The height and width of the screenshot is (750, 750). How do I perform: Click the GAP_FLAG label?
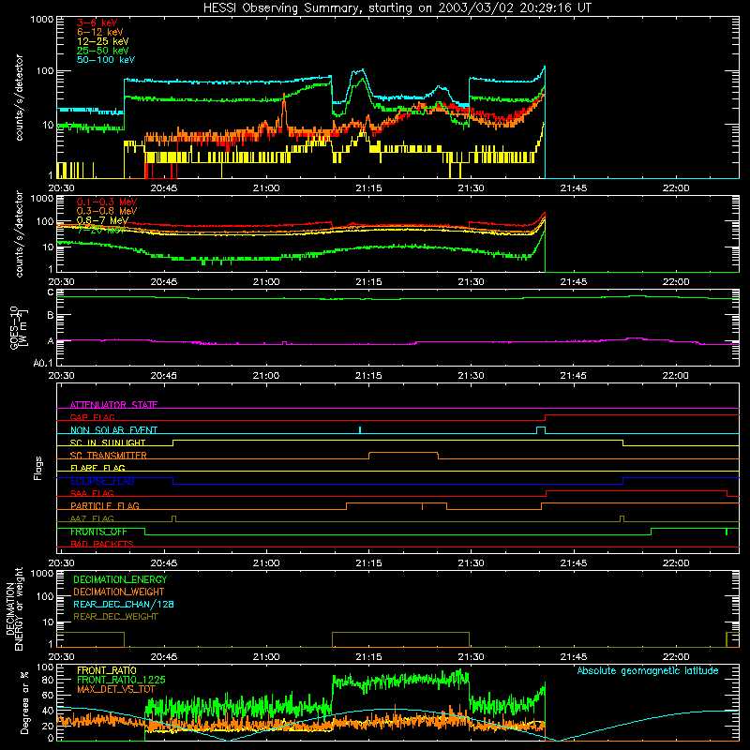(92, 417)
